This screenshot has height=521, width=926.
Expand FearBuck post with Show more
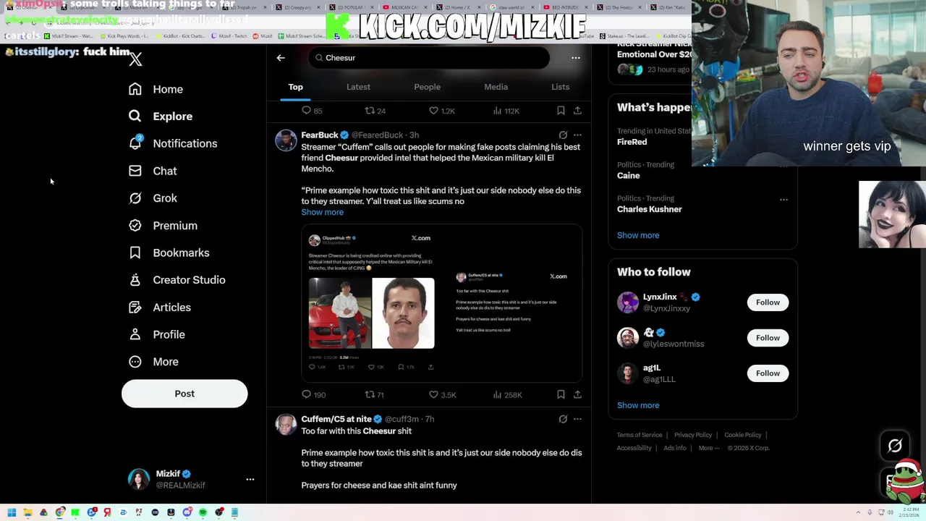[323, 212]
